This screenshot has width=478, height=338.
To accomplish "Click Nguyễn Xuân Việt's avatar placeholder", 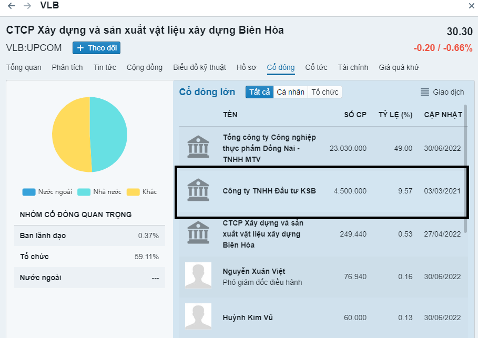I will coord(198,275).
